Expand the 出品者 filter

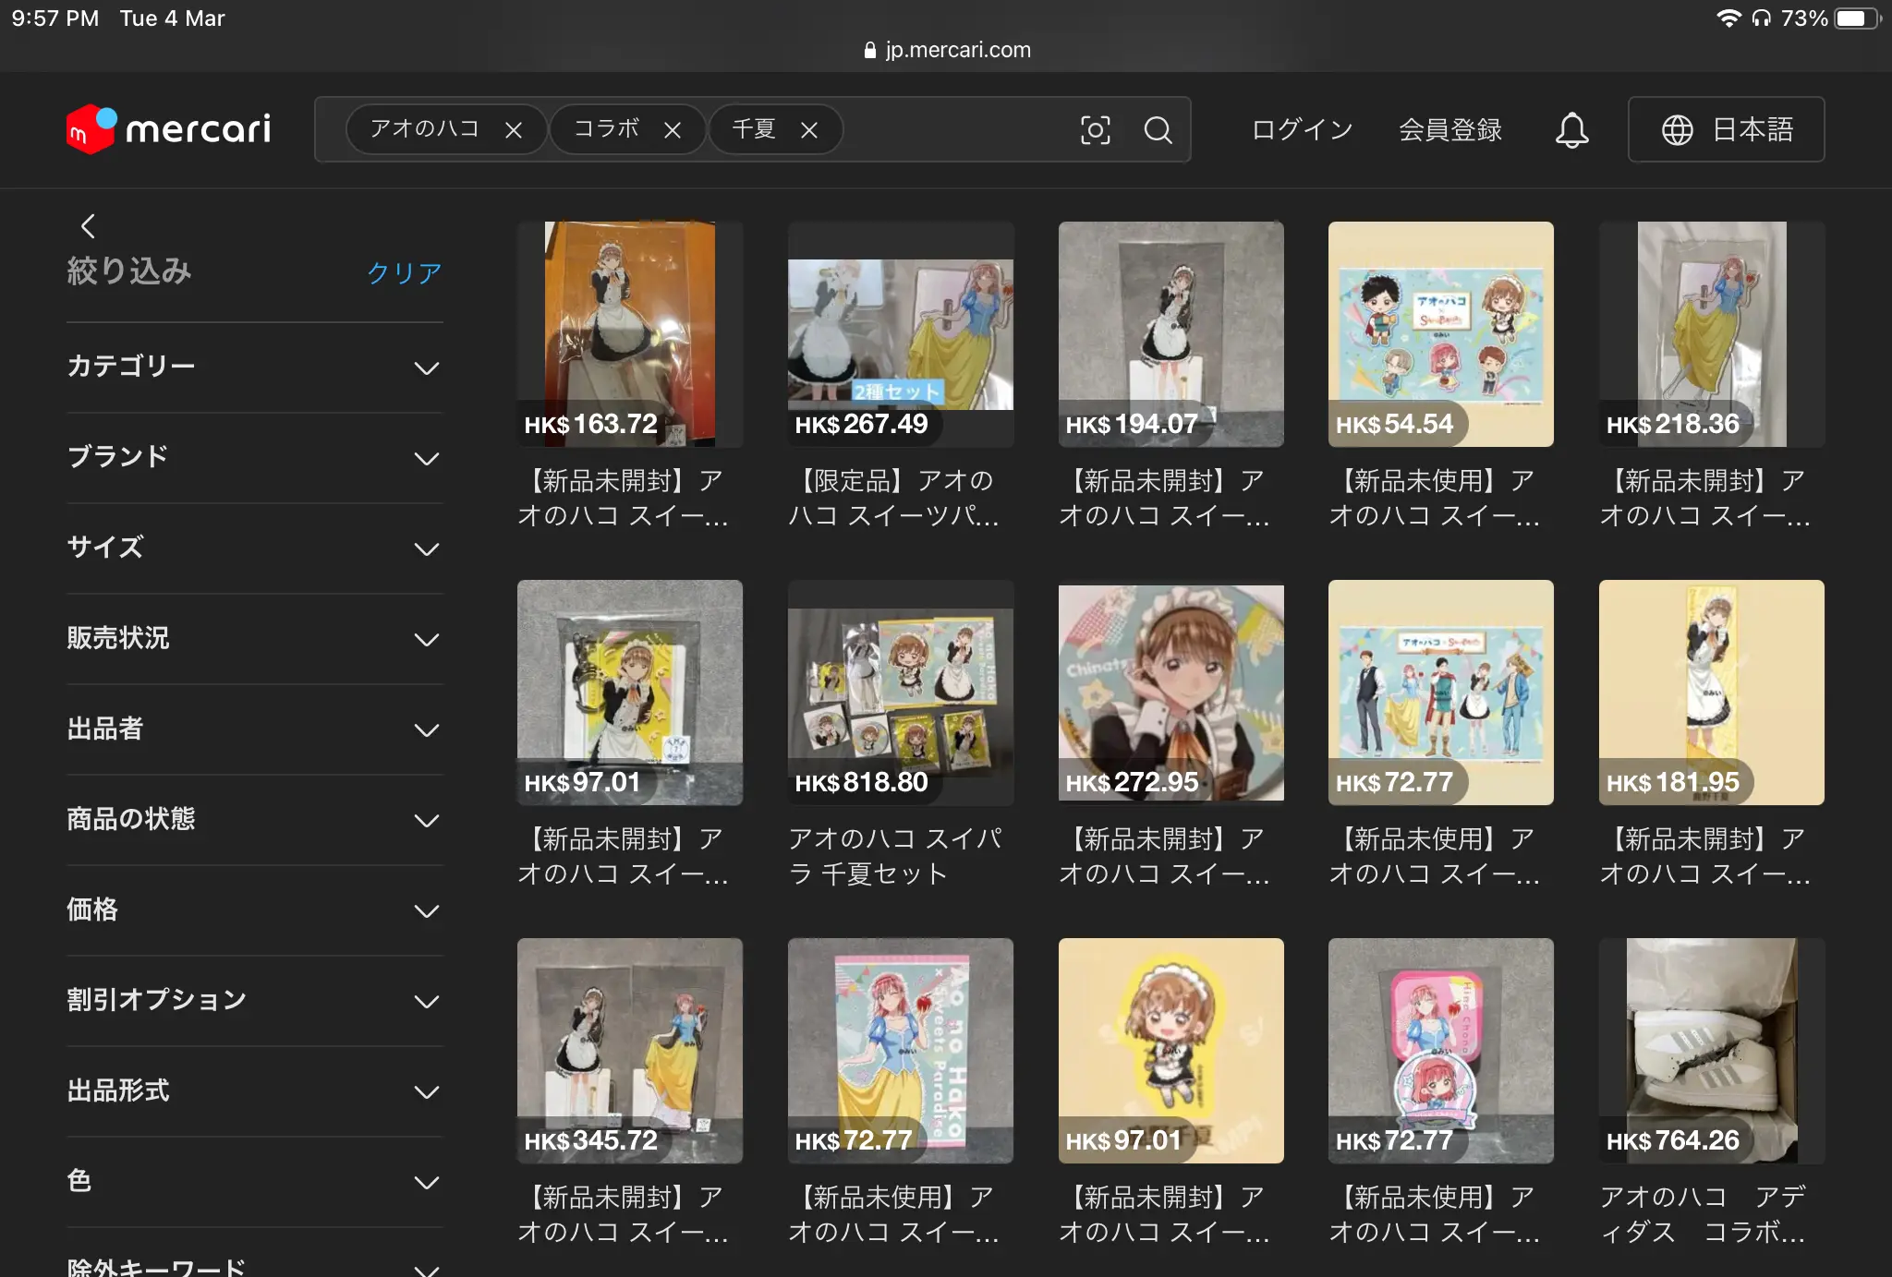point(254,729)
